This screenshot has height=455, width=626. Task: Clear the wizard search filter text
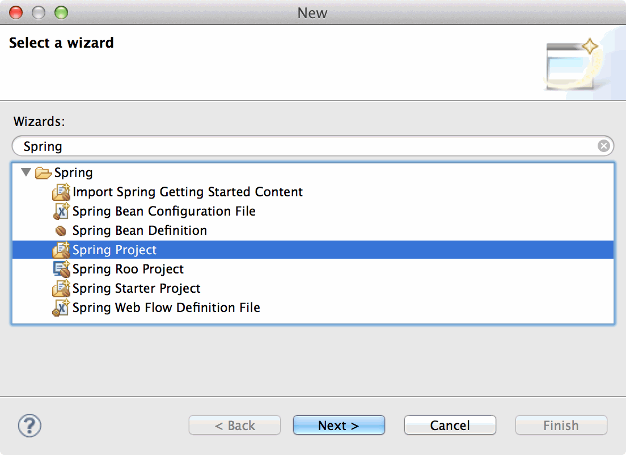pyautogui.click(x=604, y=146)
